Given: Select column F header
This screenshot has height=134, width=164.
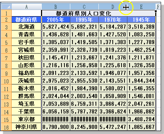Looking at the screenshot, I should pos(158,7).
